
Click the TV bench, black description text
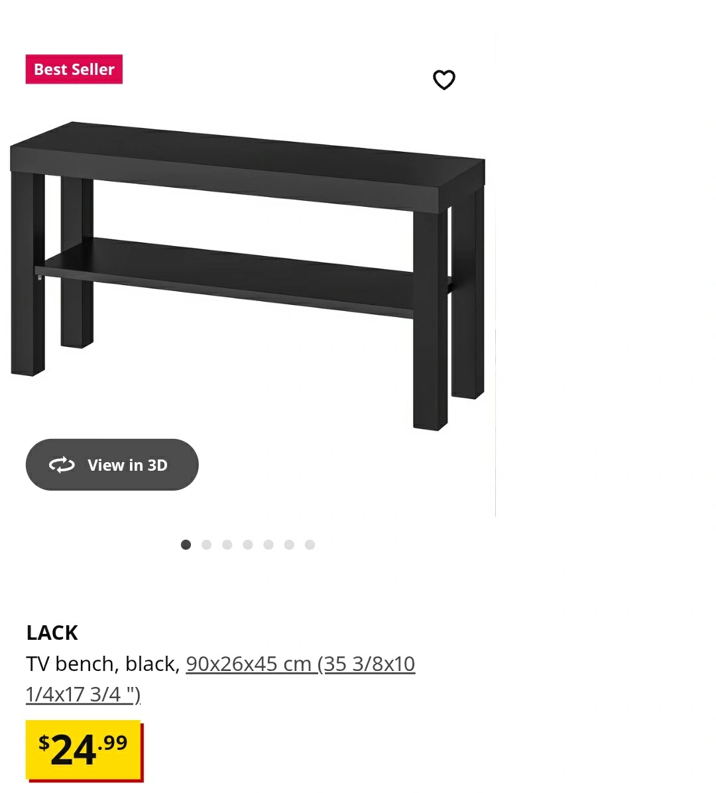[x=103, y=664]
